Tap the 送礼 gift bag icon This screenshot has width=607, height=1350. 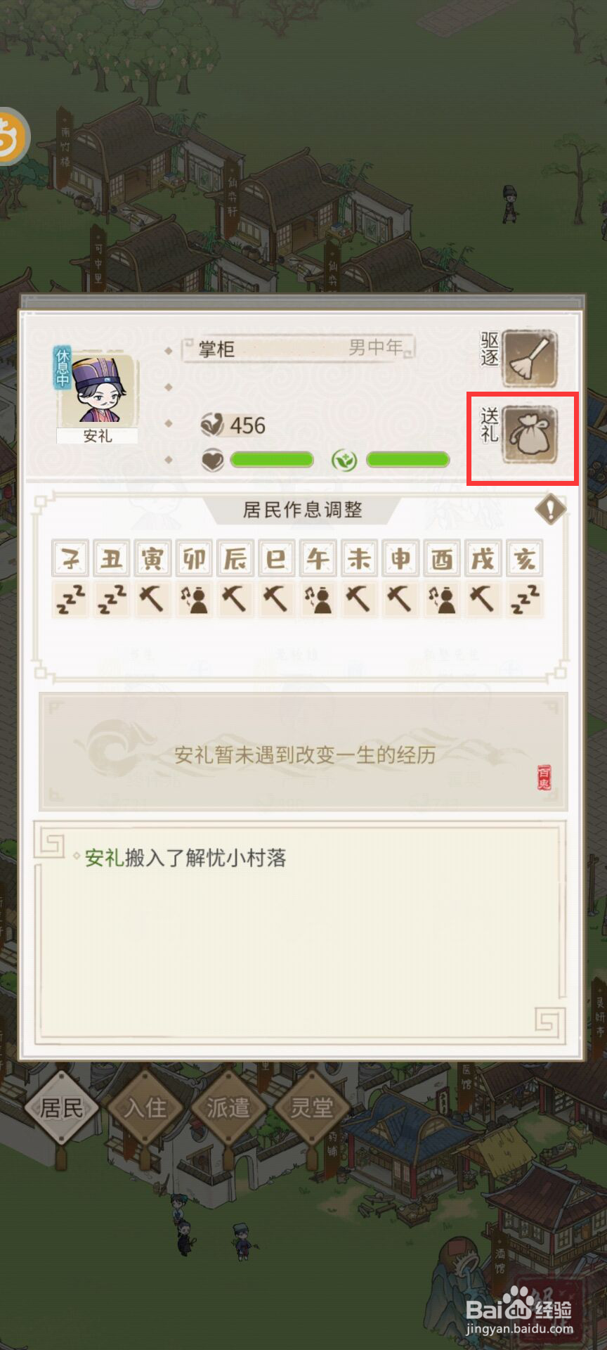coord(530,437)
